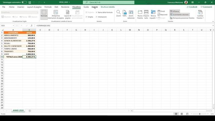Expand the Name Box dropdown
The height and width of the screenshot is (121, 215).
tap(13, 26)
